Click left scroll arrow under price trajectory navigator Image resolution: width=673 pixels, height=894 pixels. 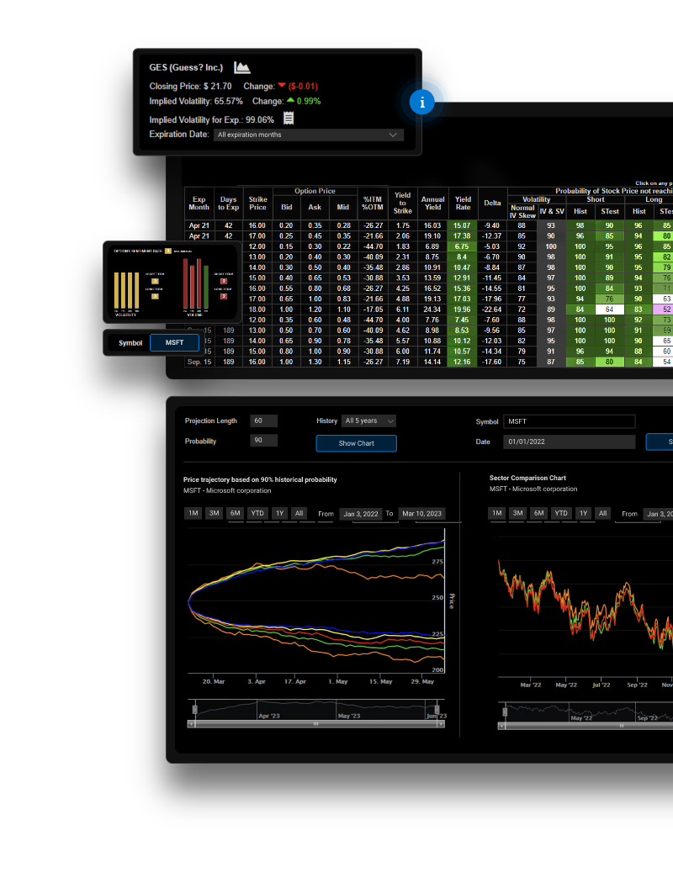[x=191, y=723]
